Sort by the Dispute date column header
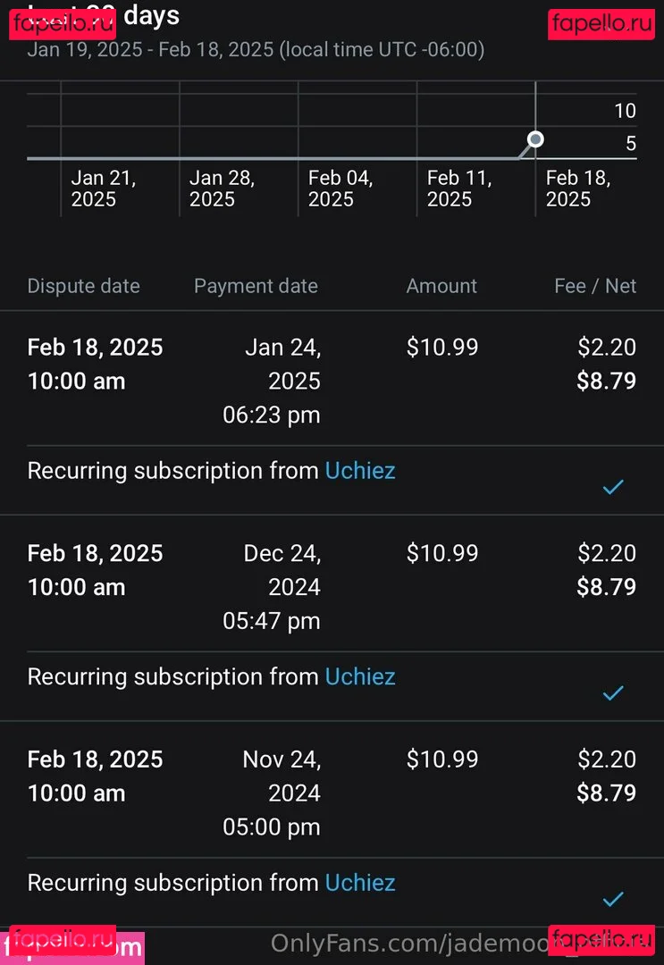This screenshot has width=664, height=965. coord(83,286)
